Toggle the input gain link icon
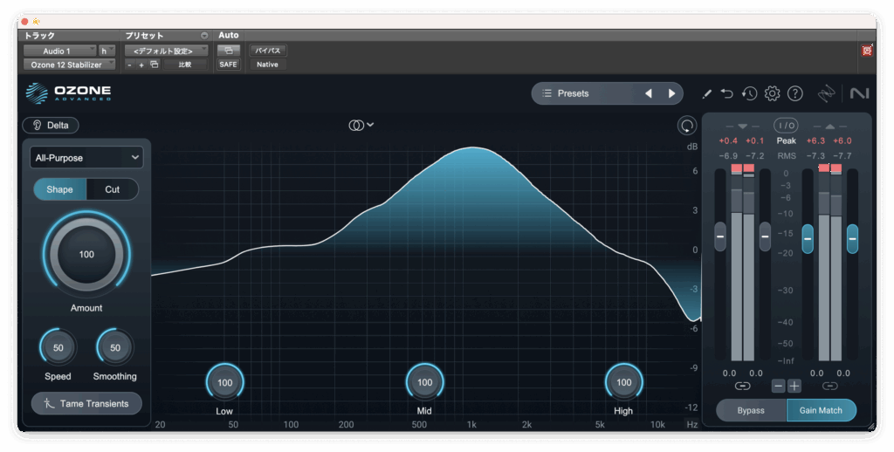This screenshot has height=452, width=894. 742,386
